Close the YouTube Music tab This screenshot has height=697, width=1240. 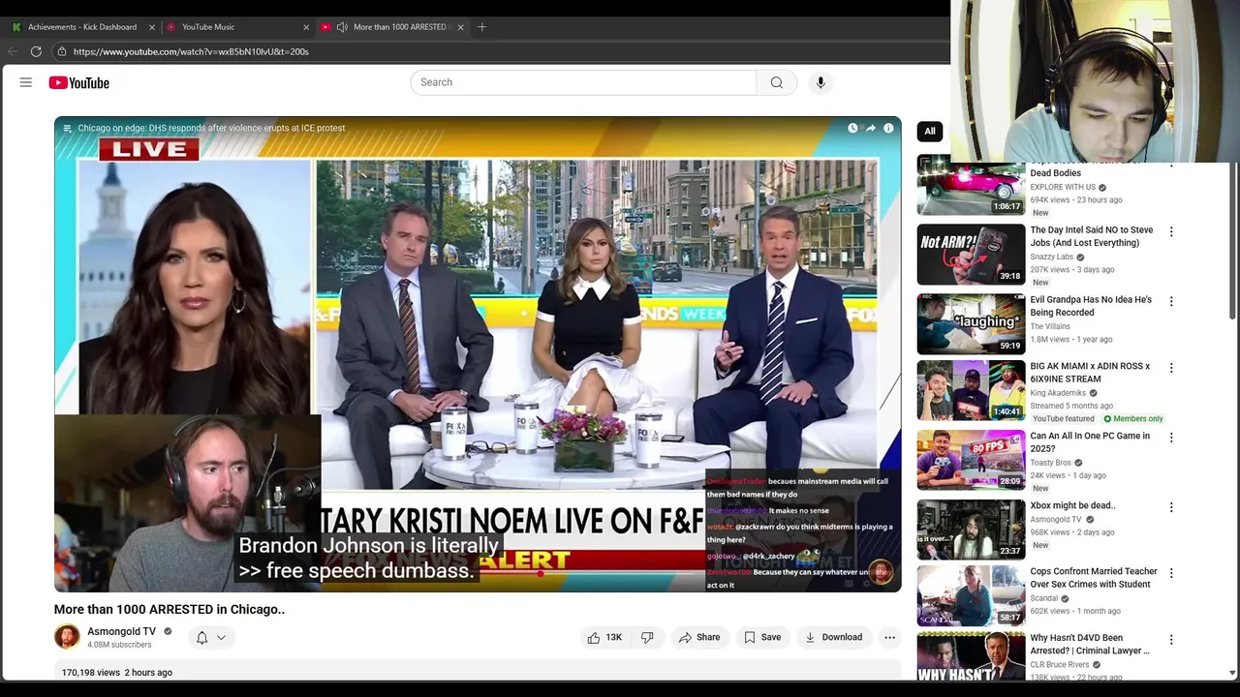pyautogui.click(x=306, y=27)
